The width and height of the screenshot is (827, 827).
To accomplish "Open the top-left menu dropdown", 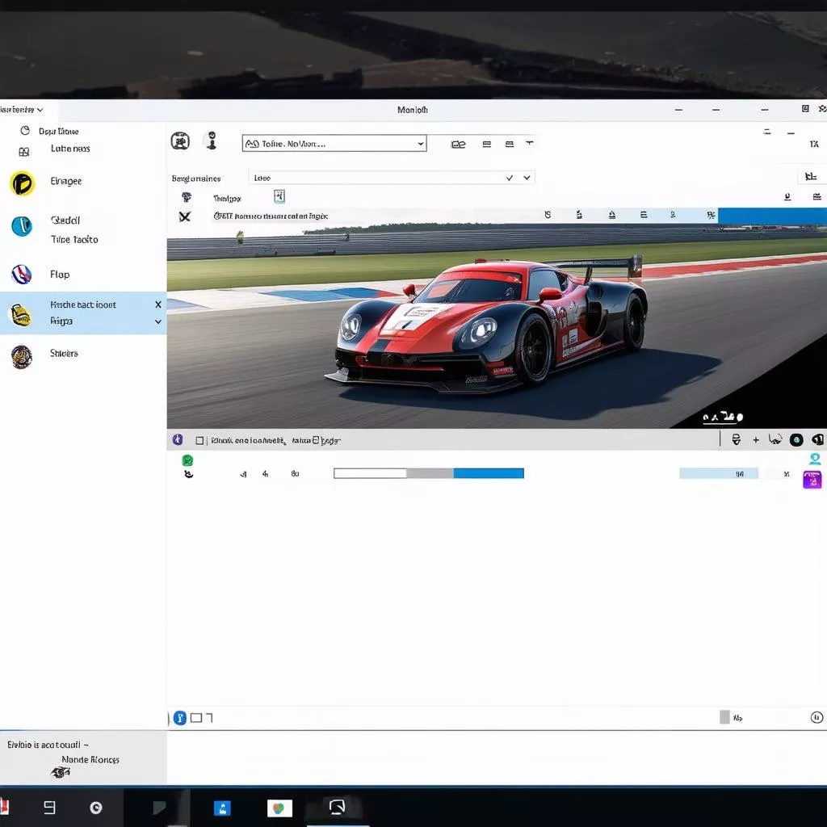I will point(23,109).
